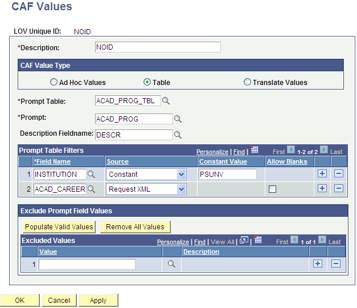Screen dimensions: 357x308
Task: Sort filters by Field Name column
Action: 52,161
